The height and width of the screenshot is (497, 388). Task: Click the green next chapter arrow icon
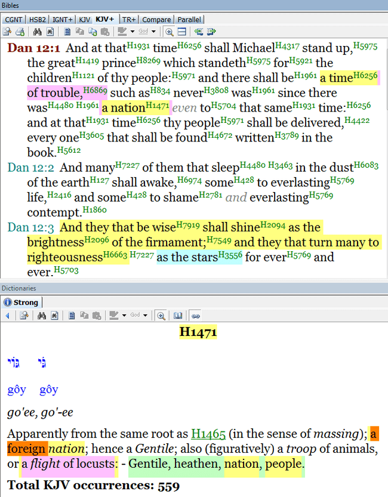click(x=211, y=32)
